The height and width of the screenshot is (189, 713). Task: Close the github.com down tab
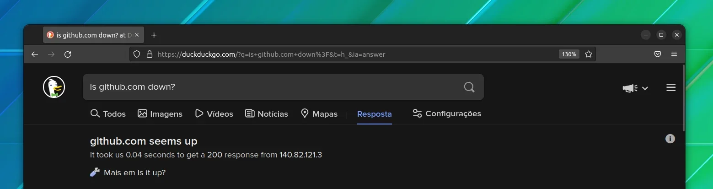tap(137, 35)
